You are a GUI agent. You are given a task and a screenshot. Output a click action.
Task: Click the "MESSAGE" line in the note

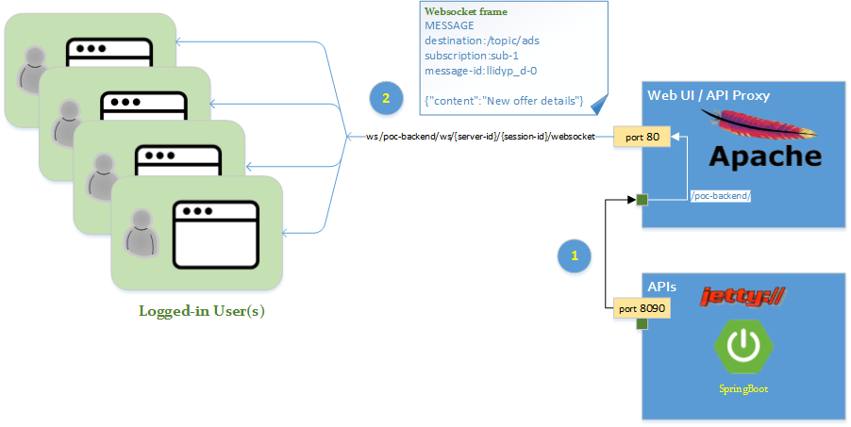(449, 25)
